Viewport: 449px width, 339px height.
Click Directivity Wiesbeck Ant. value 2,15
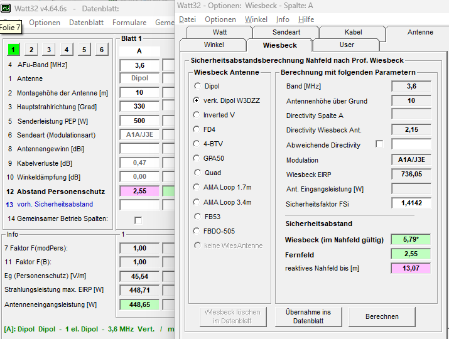point(411,129)
